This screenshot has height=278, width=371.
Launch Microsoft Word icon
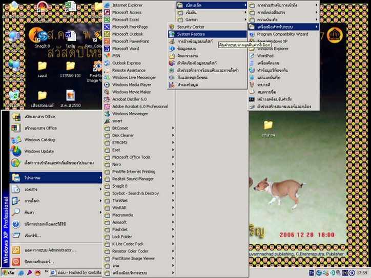pos(107,49)
